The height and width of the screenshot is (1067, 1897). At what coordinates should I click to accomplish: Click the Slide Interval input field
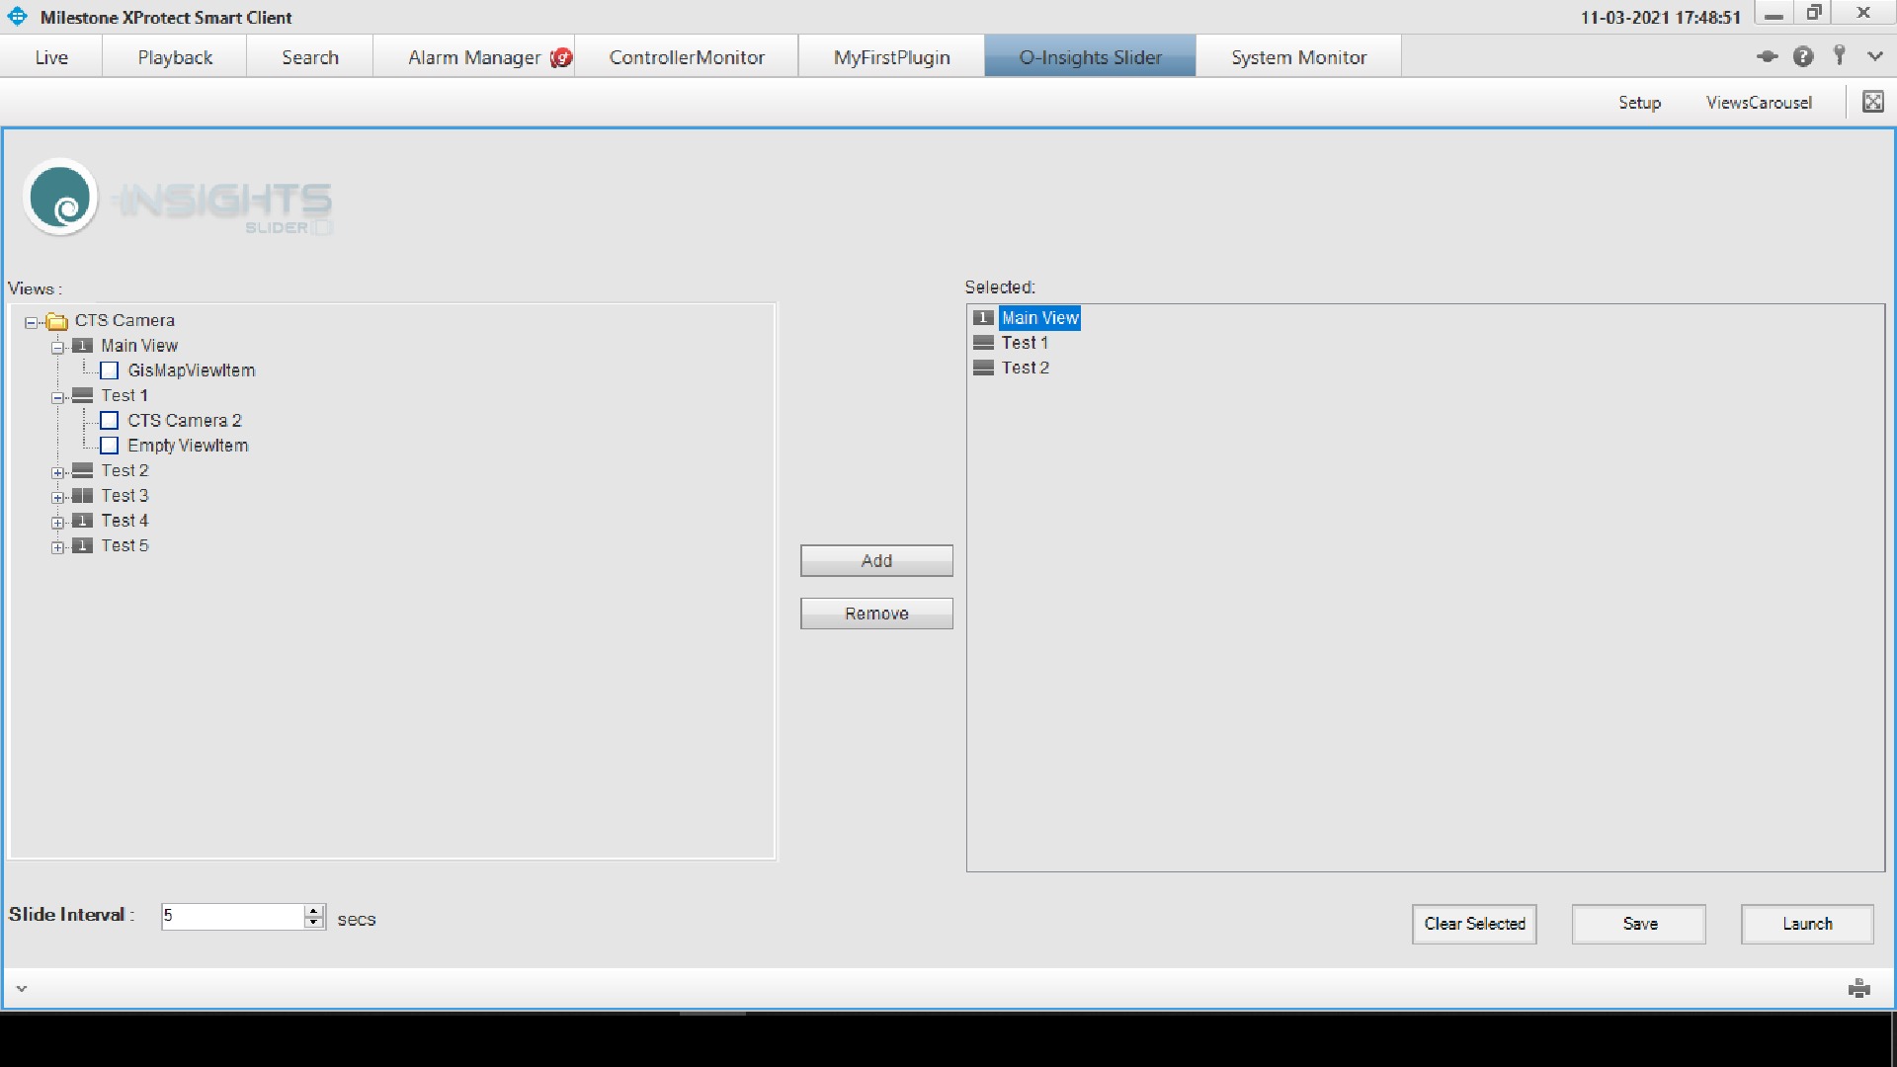click(233, 916)
